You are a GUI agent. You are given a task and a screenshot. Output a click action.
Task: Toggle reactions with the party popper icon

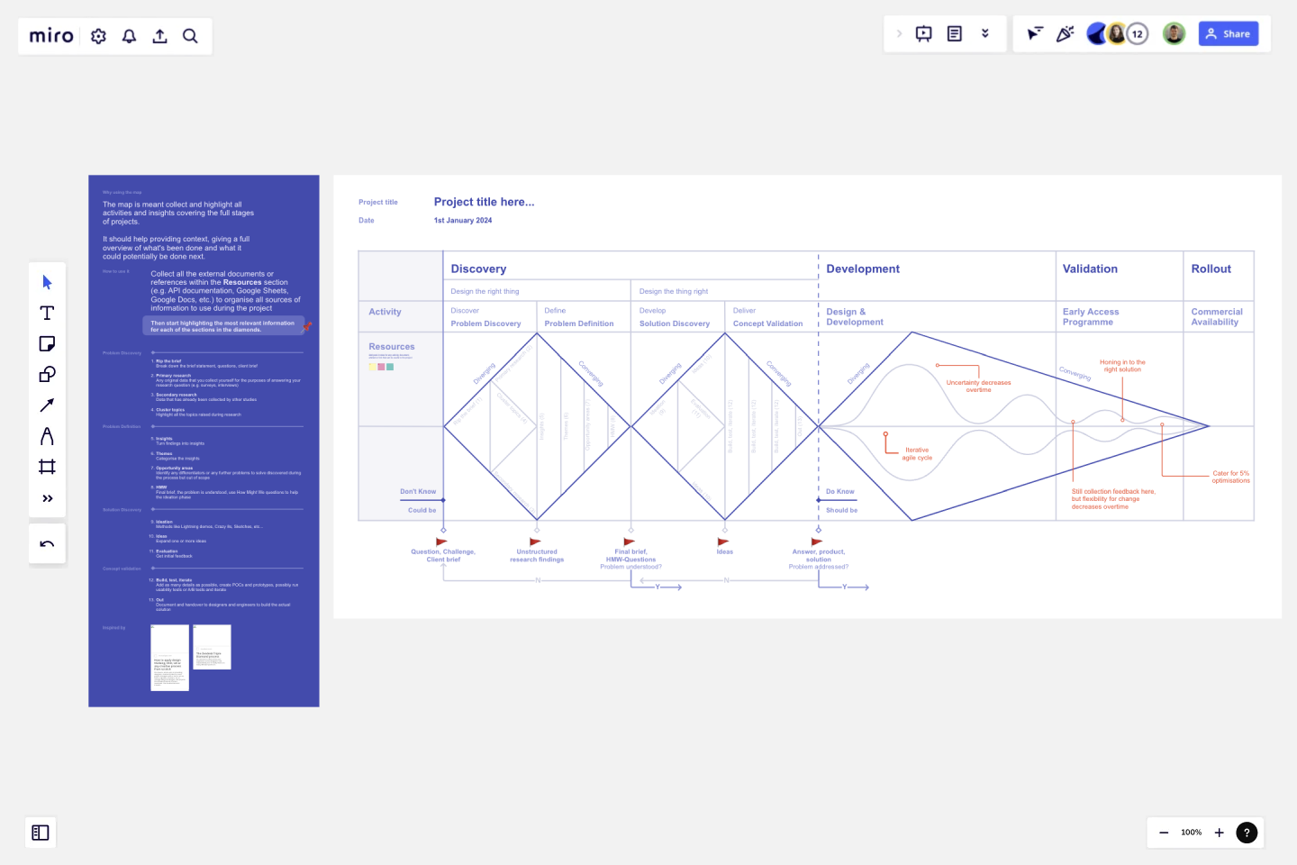(x=1066, y=33)
